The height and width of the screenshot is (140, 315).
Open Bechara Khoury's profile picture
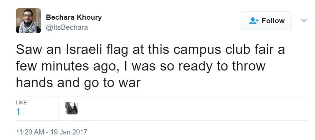click(x=28, y=21)
